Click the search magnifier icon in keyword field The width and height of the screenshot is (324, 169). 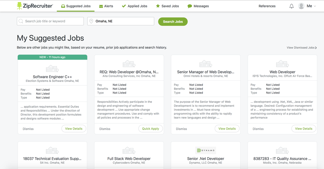tap(21, 21)
